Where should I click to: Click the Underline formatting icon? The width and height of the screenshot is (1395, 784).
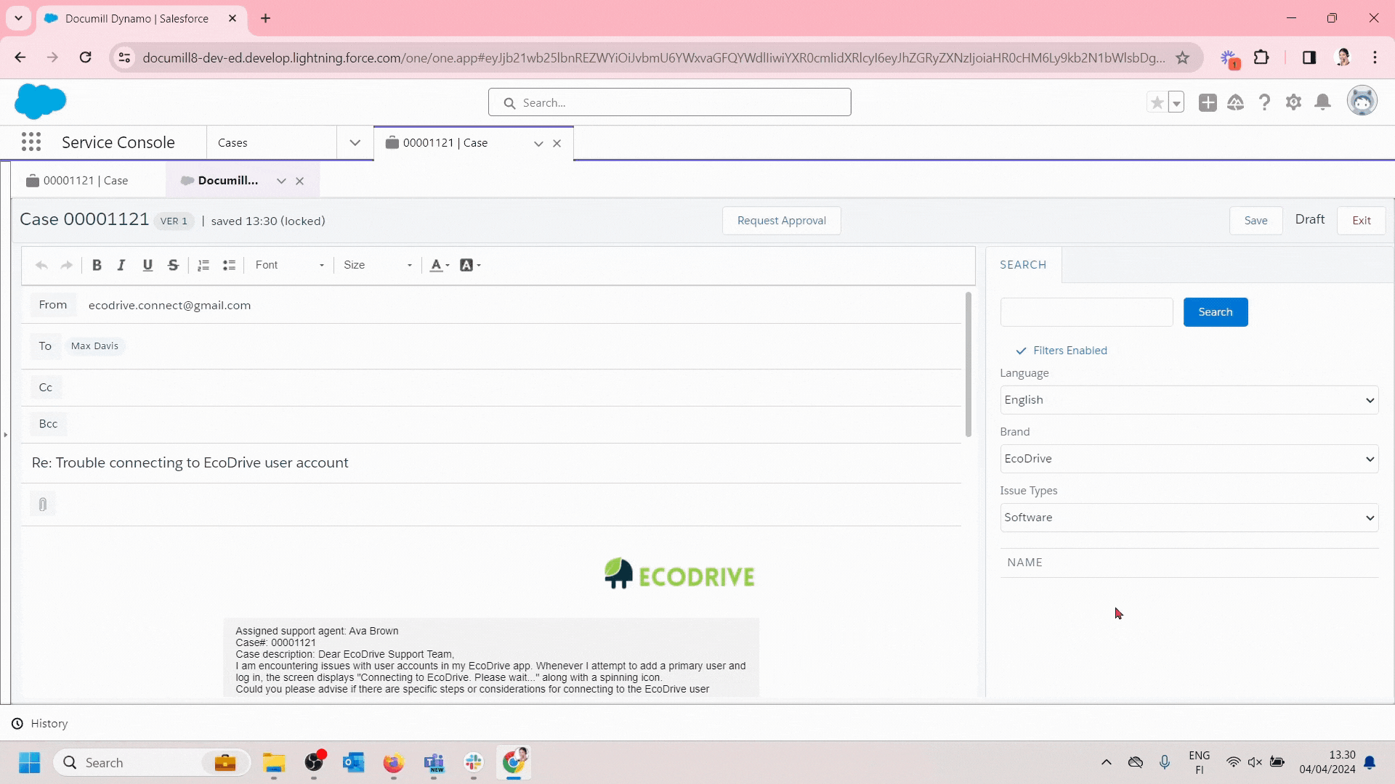[147, 265]
